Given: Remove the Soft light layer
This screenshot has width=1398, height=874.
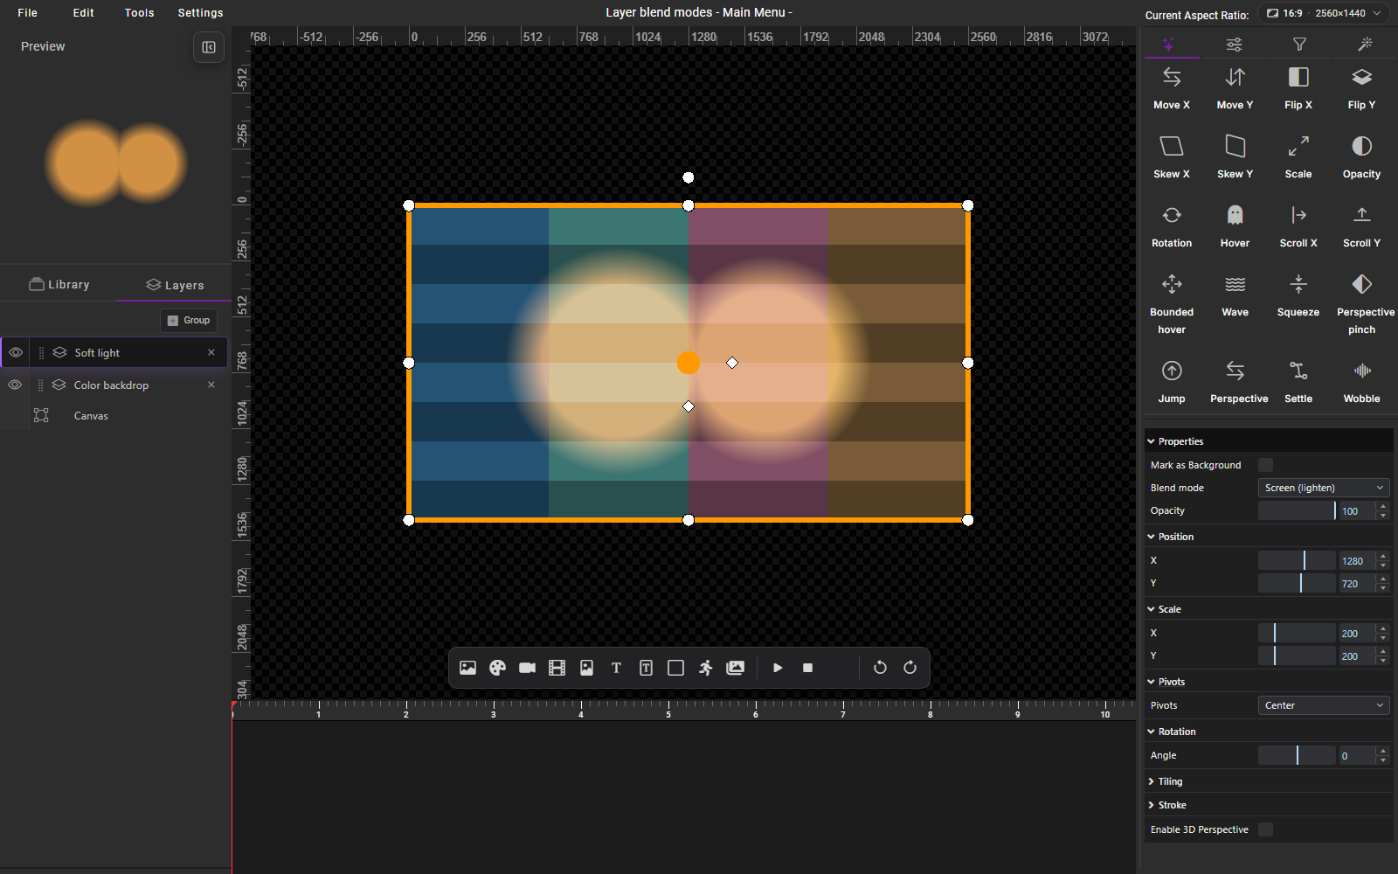Looking at the screenshot, I should coord(211,352).
